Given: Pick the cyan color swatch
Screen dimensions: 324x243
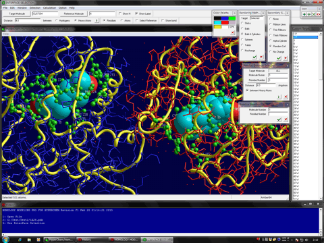Looking at the screenshot, I should (x=217, y=22).
